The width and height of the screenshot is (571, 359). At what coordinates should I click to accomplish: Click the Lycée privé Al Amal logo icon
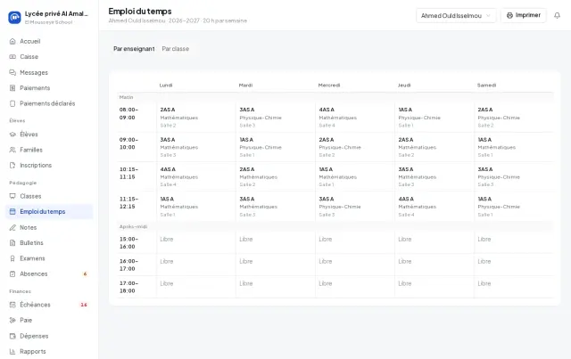click(14, 17)
